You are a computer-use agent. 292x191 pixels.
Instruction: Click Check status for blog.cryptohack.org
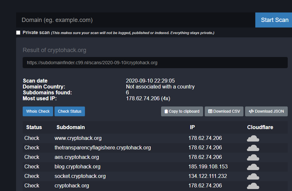click(32, 167)
